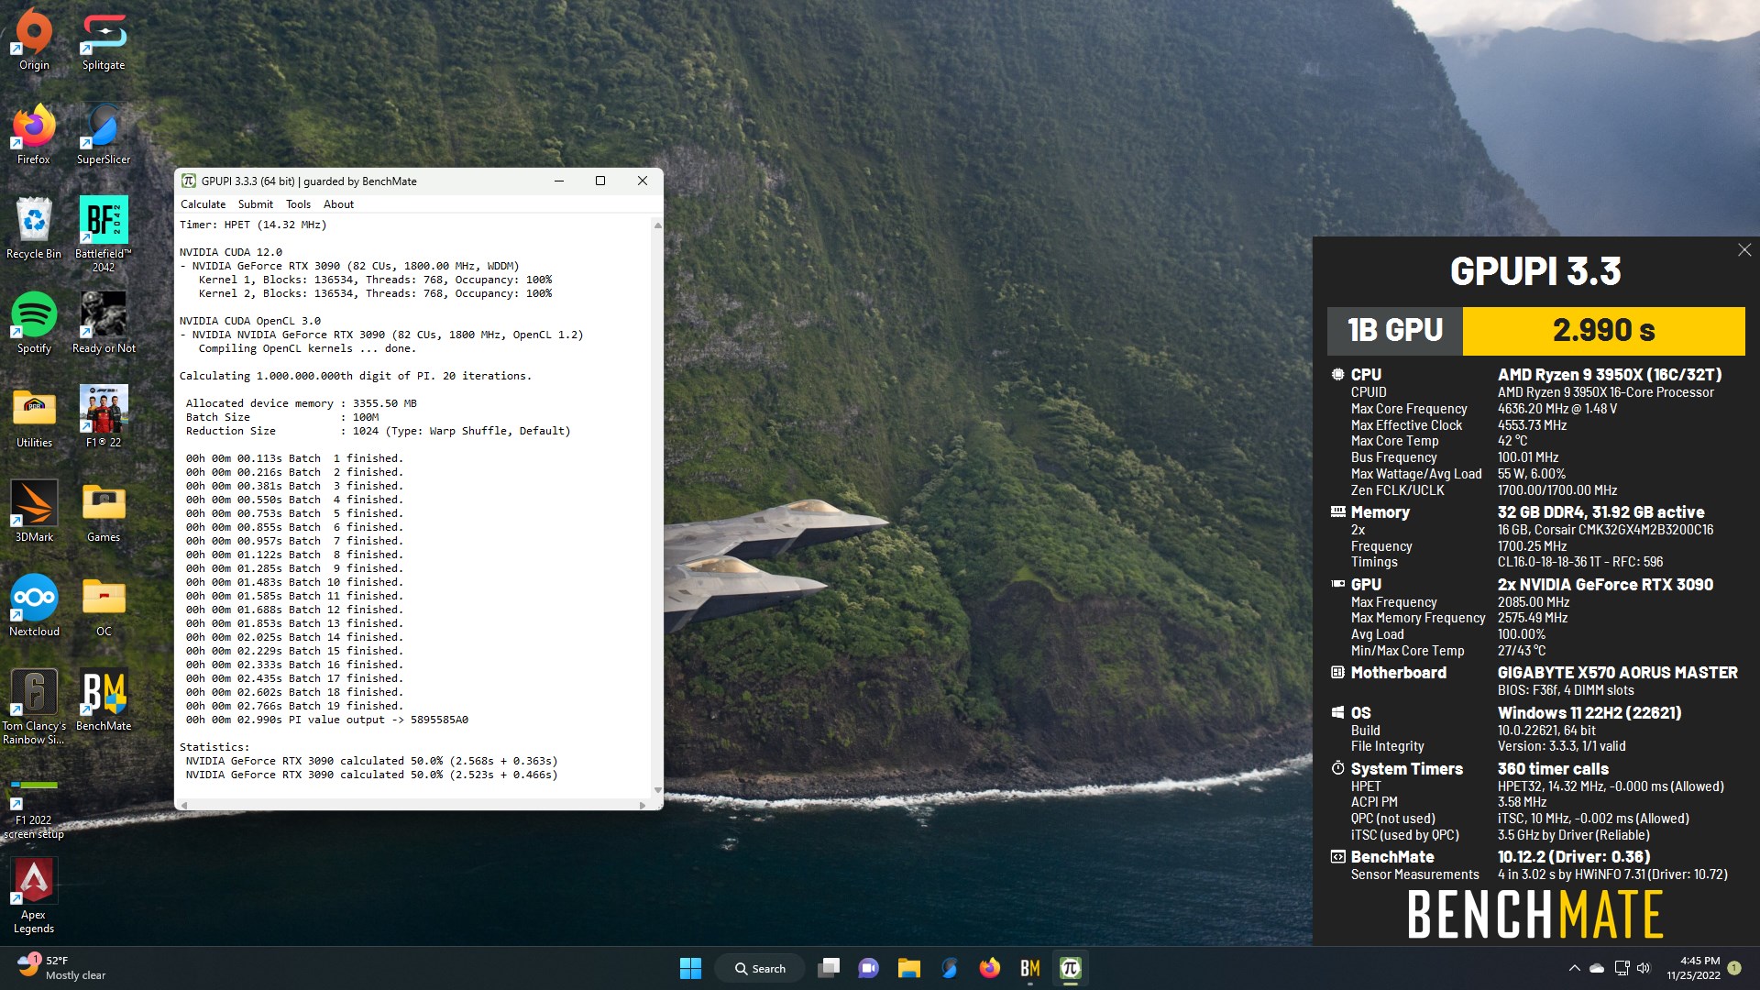Open the Calculate menu in GPUPI
This screenshot has width=1760, height=990.
coord(203,204)
